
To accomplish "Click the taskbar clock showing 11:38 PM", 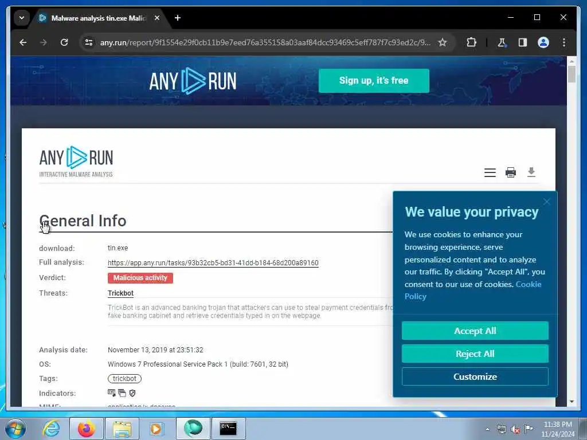I will (x=557, y=429).
